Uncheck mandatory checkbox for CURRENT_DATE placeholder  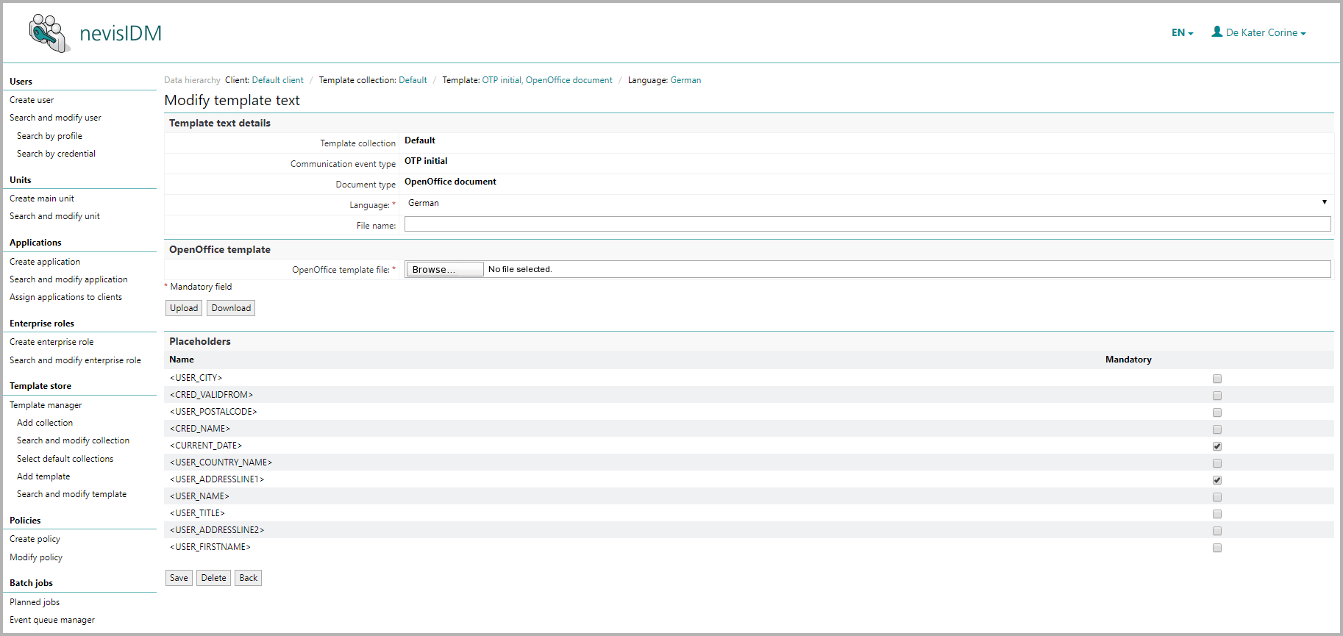point(1216,446)
